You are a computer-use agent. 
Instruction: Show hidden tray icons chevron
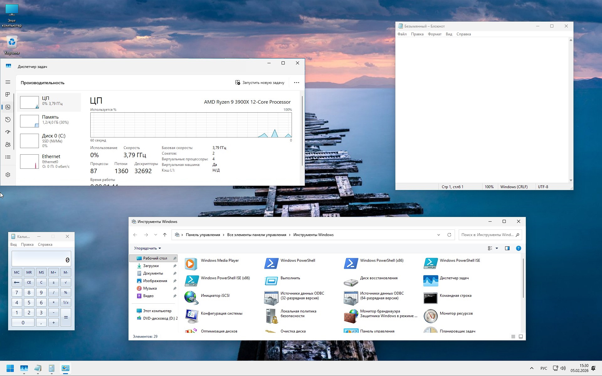(x=531, y=368)
